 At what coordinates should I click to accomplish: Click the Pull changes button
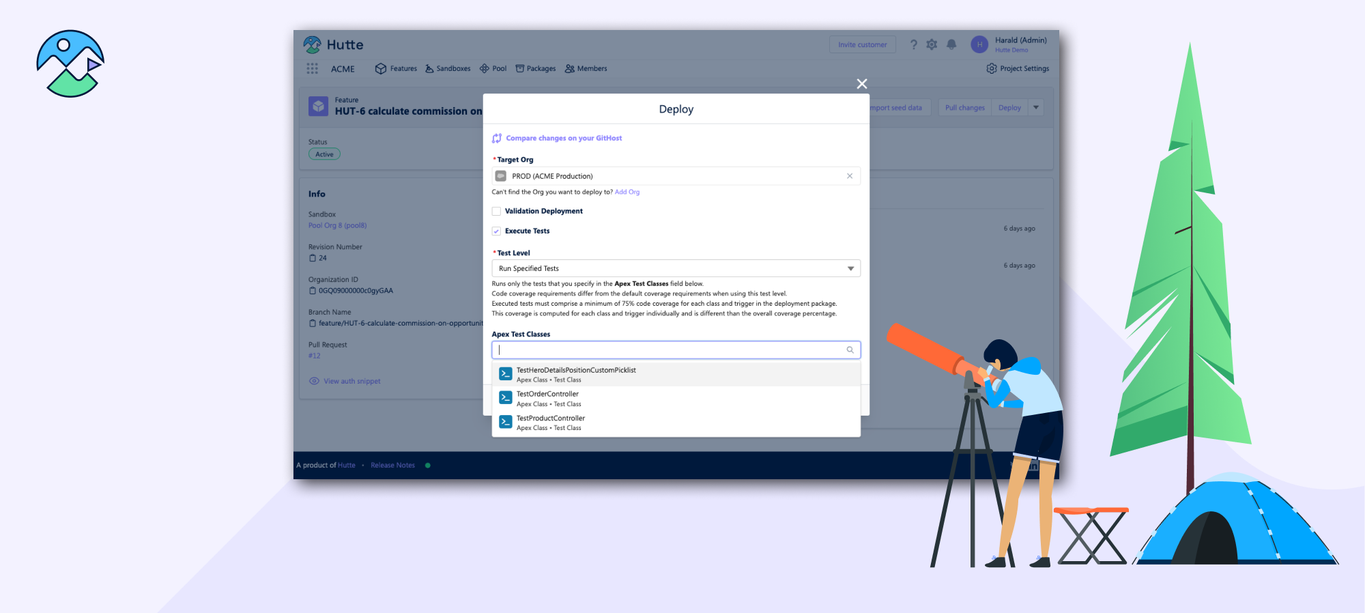point(965,108)
